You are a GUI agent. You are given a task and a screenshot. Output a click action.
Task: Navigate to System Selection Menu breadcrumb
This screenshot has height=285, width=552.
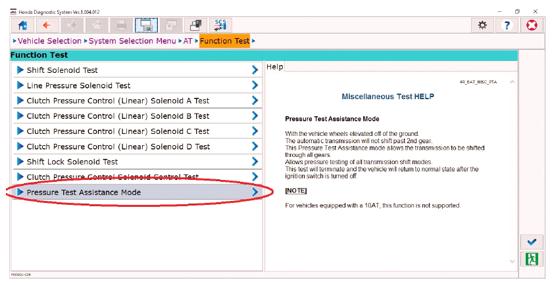(132, 41)
